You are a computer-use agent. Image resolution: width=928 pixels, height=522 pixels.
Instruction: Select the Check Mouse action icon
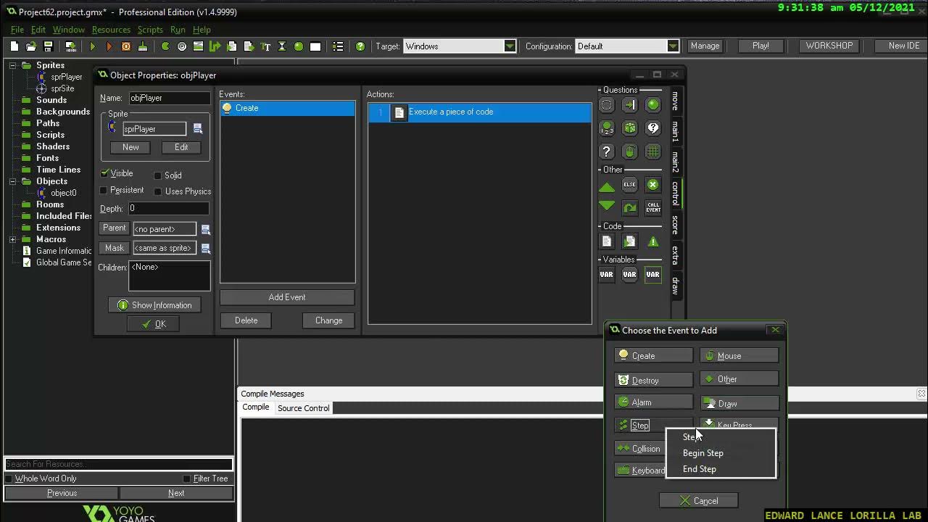[x=630, y=152]
